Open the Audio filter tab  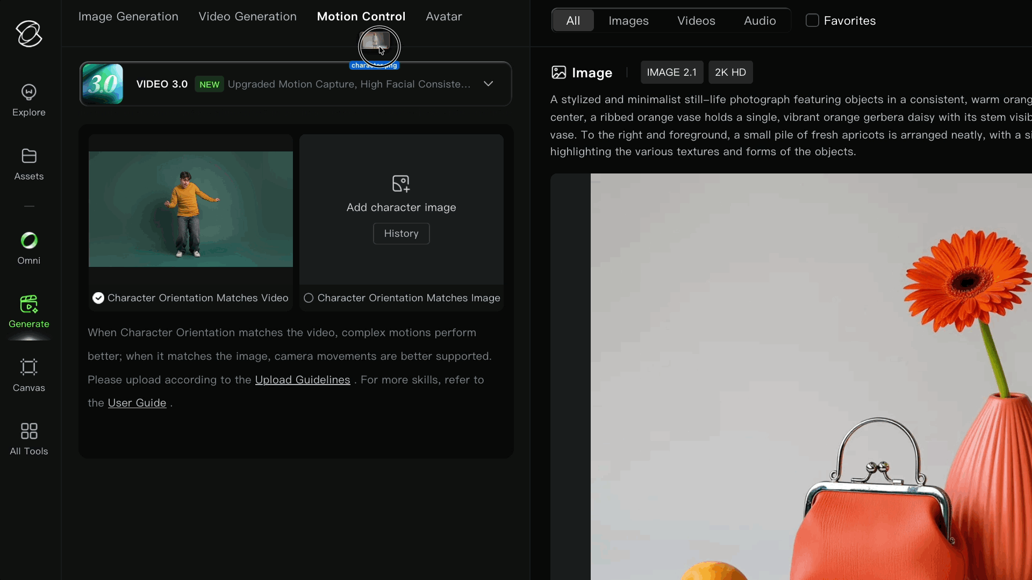click(x=760, y=20)
